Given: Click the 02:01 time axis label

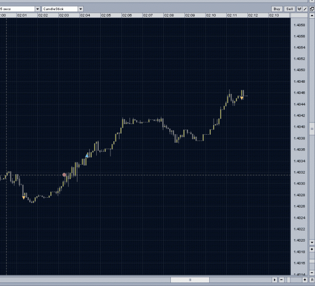Looking at the screenshot, I should 22,15.
